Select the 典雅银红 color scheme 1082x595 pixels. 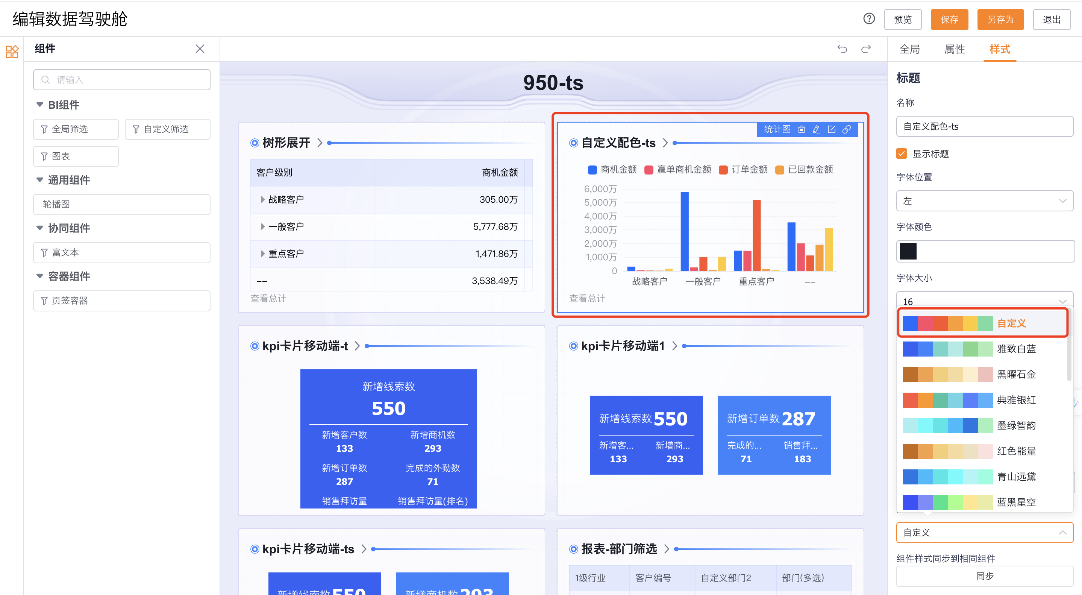click(x=983, y=400)
